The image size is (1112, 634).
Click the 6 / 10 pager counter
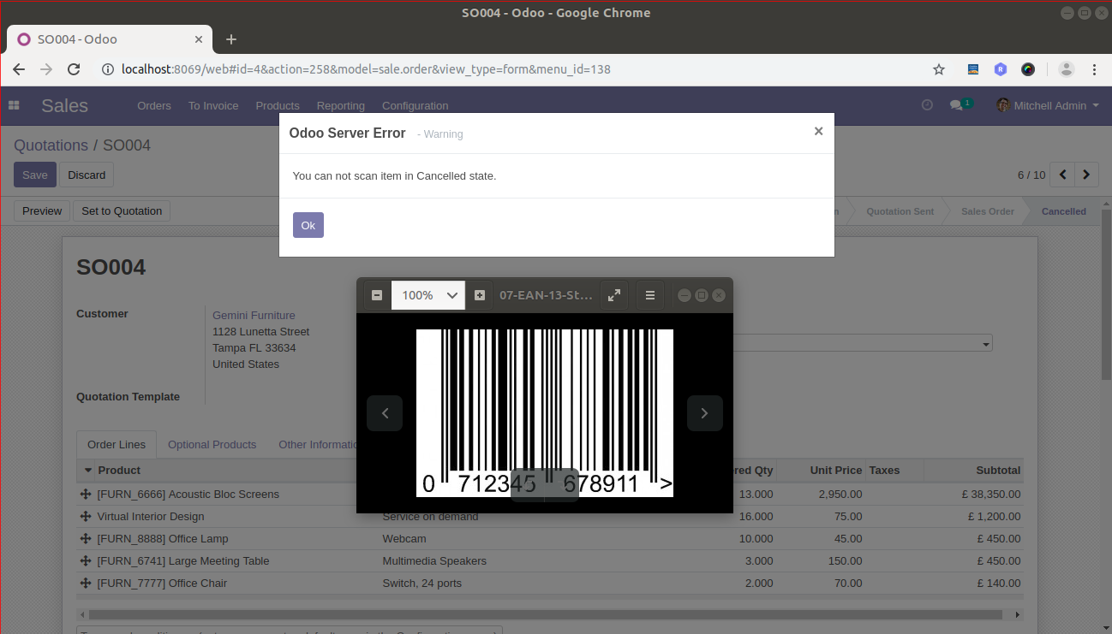click(x=1031, y=175)
